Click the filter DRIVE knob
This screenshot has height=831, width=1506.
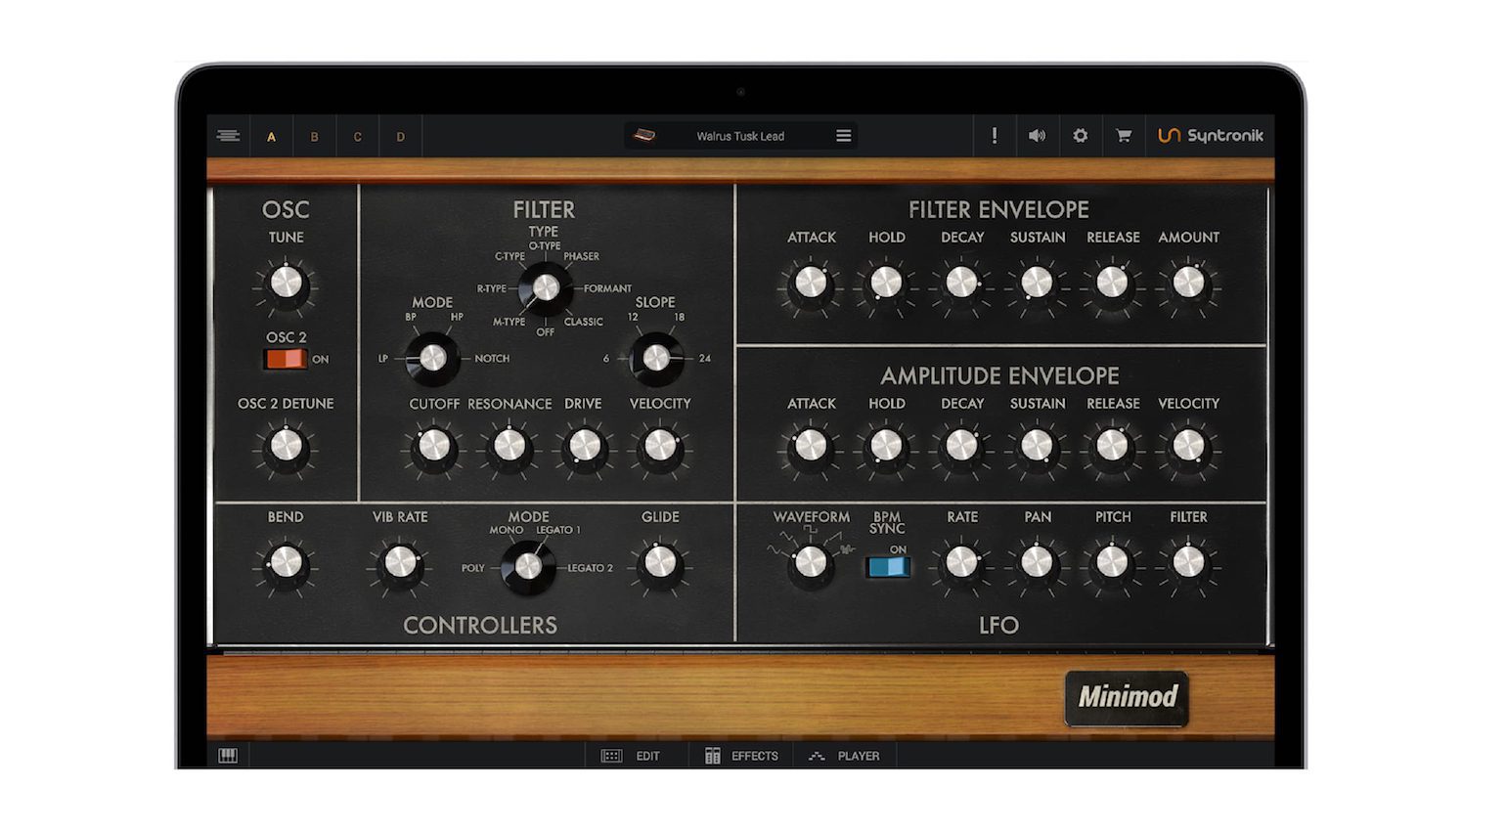point(585,446)
